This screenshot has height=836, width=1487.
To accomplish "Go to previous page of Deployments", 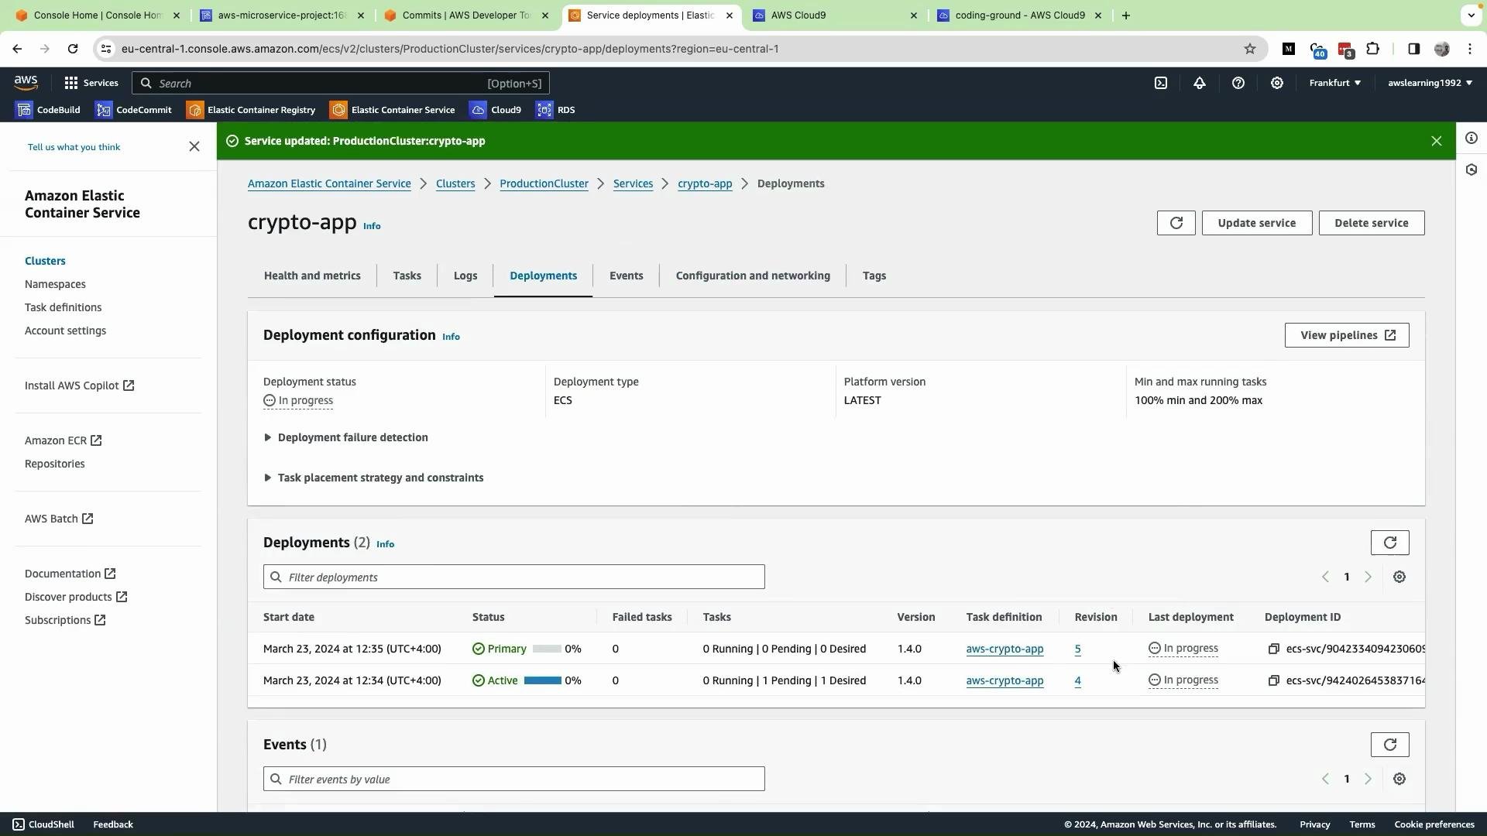I will [x=1325, y=577].
